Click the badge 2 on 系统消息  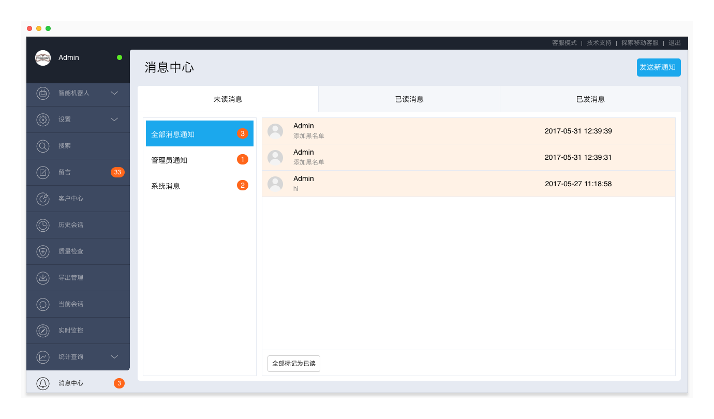coord(243,185)
